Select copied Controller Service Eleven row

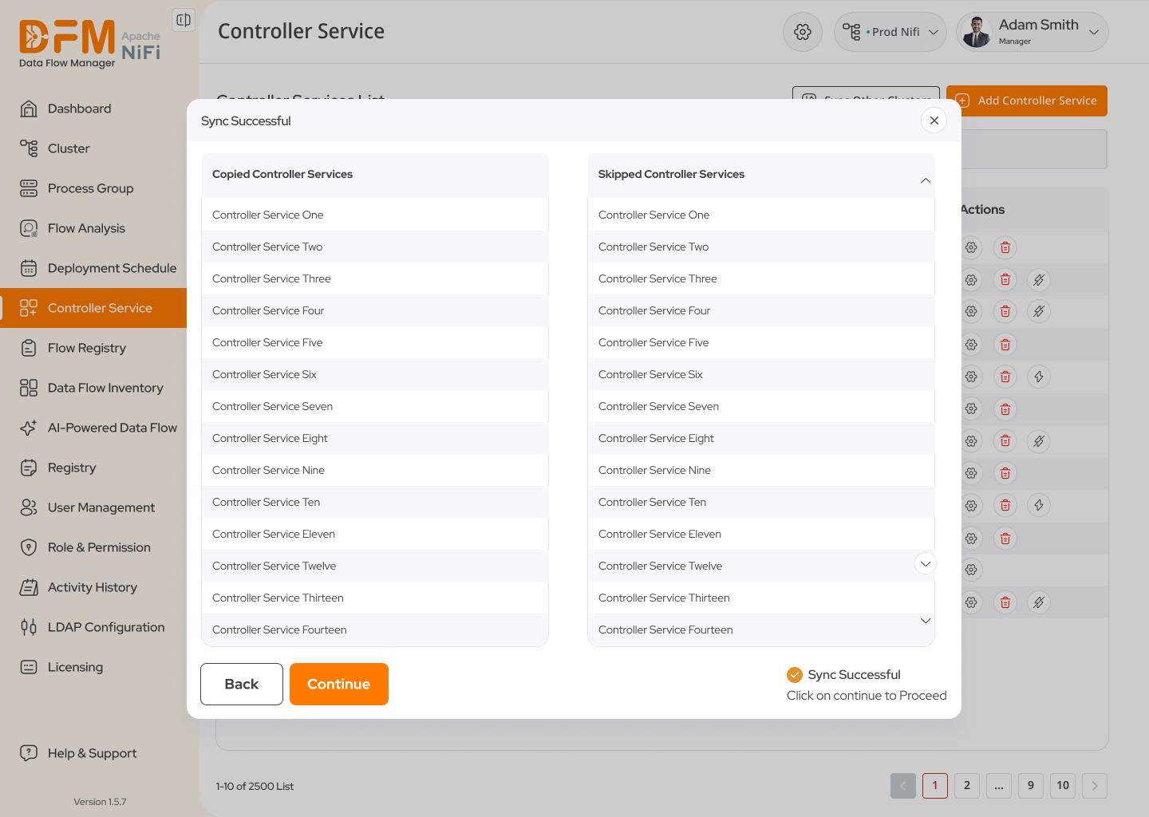click(375, 534)
